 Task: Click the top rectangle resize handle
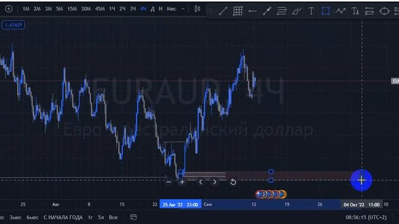[271, 172]
